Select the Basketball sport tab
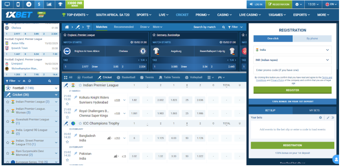This screenshot has width=341, height=166. (126, 77)
